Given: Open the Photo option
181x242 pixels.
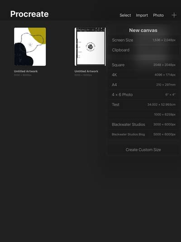Looking at the screenshot, I should point(158,15).
